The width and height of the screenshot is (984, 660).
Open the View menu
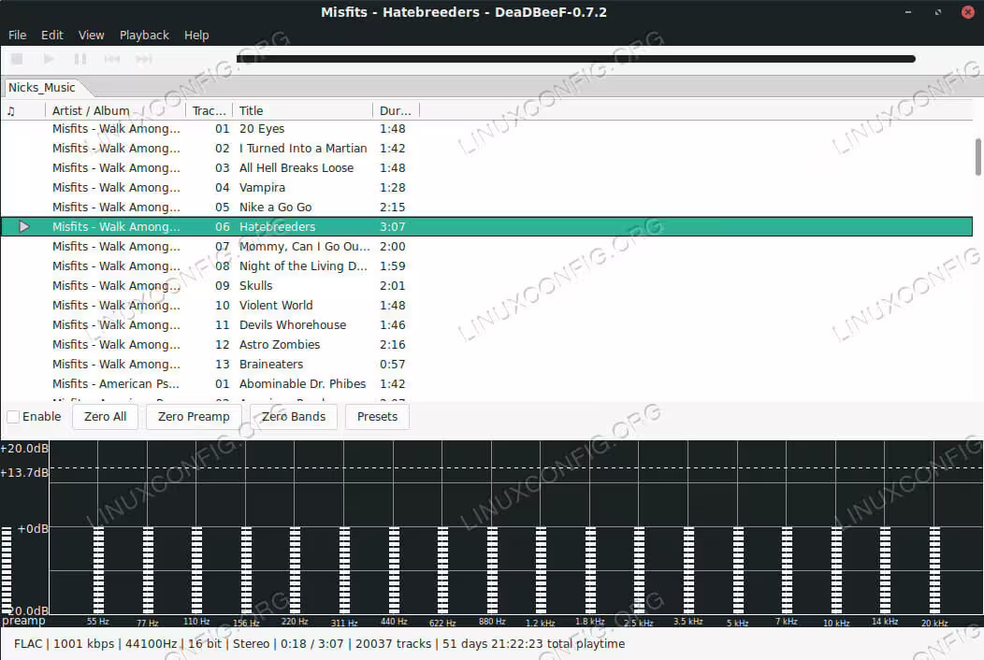[91, 36]
